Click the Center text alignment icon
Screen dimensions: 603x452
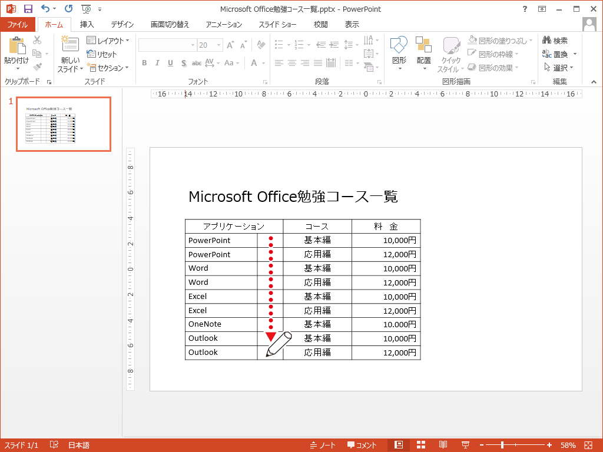[292, 62]
